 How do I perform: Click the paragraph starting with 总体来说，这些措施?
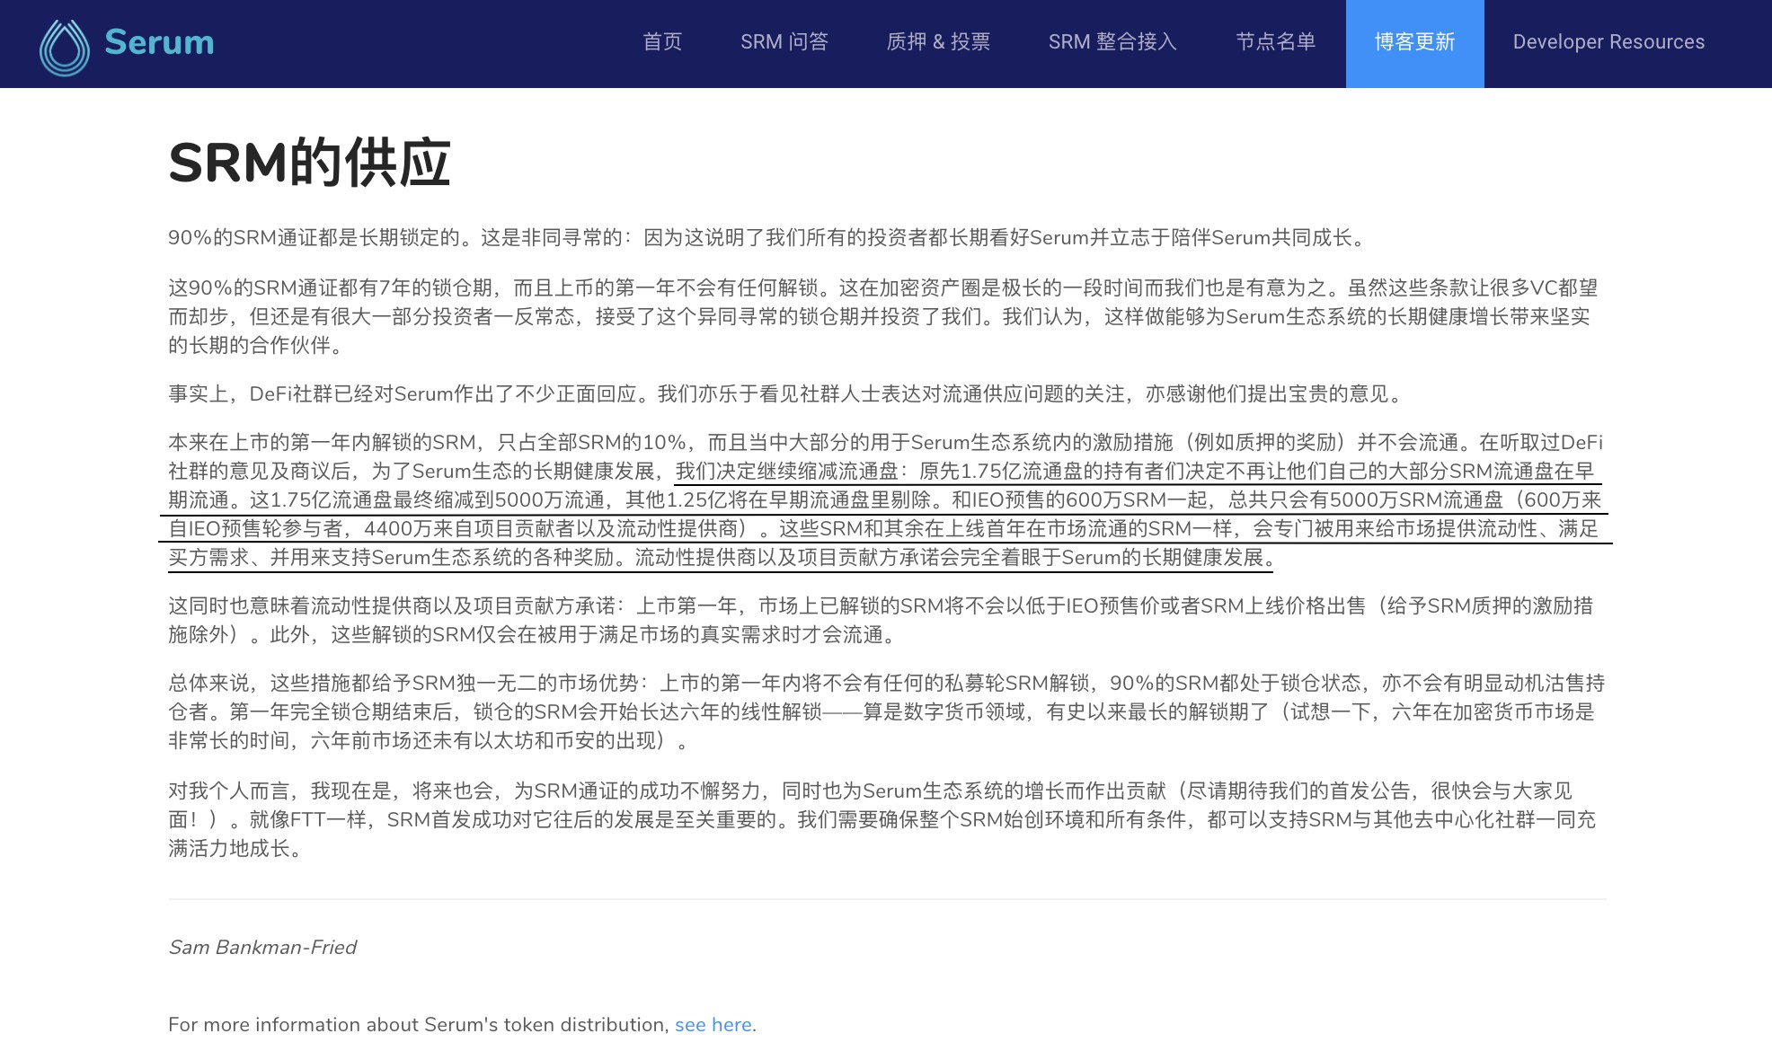pos(886,712)
